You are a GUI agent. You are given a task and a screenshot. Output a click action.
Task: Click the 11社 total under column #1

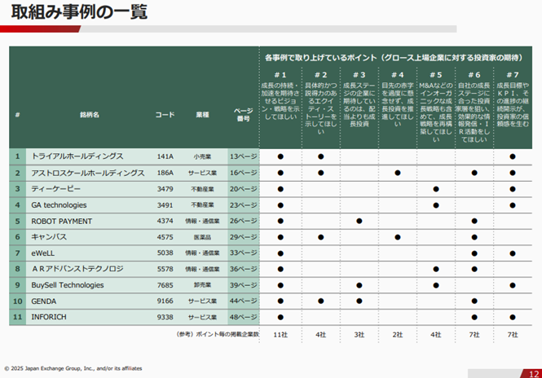tap(280, 334)
